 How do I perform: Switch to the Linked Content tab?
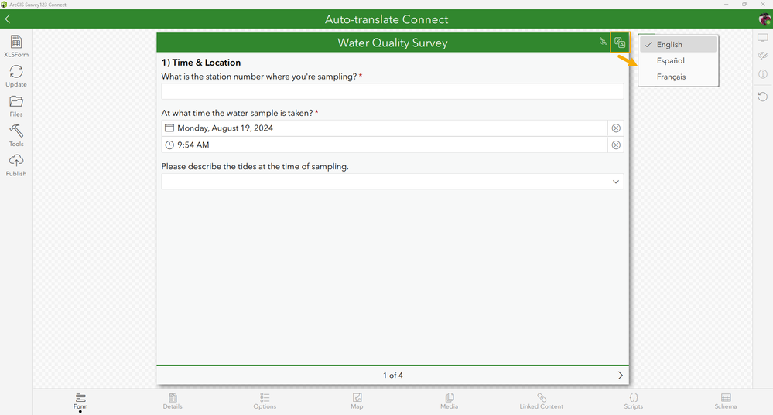pos(542,401)
